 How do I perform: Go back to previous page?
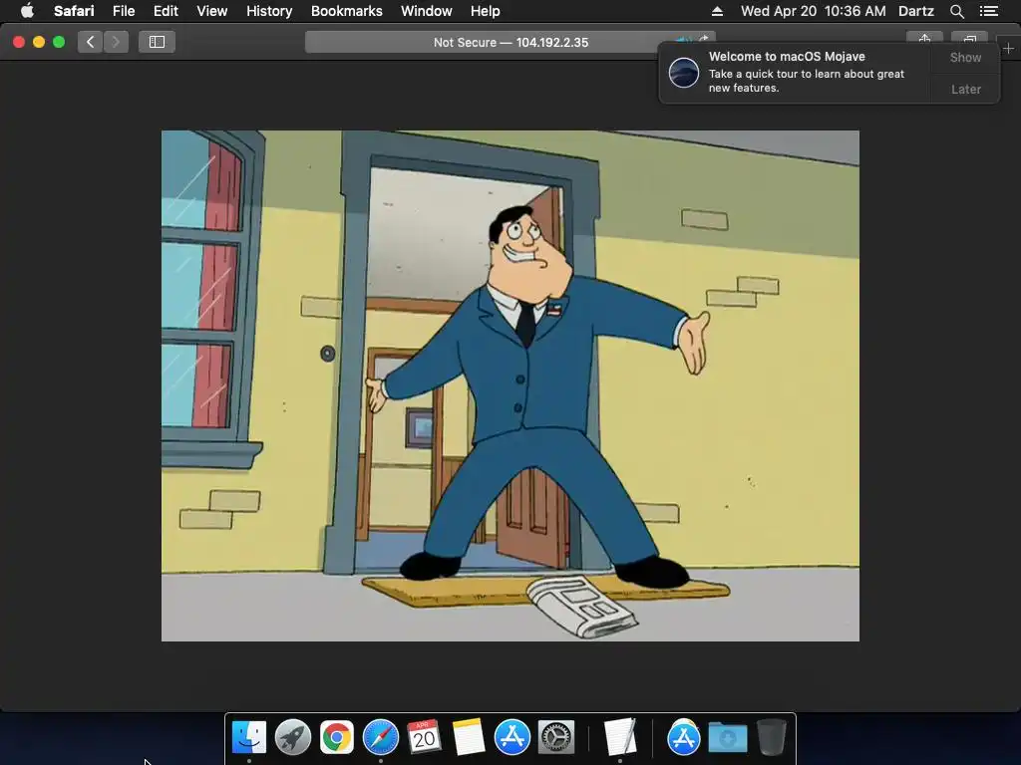[x=90, y=42]
